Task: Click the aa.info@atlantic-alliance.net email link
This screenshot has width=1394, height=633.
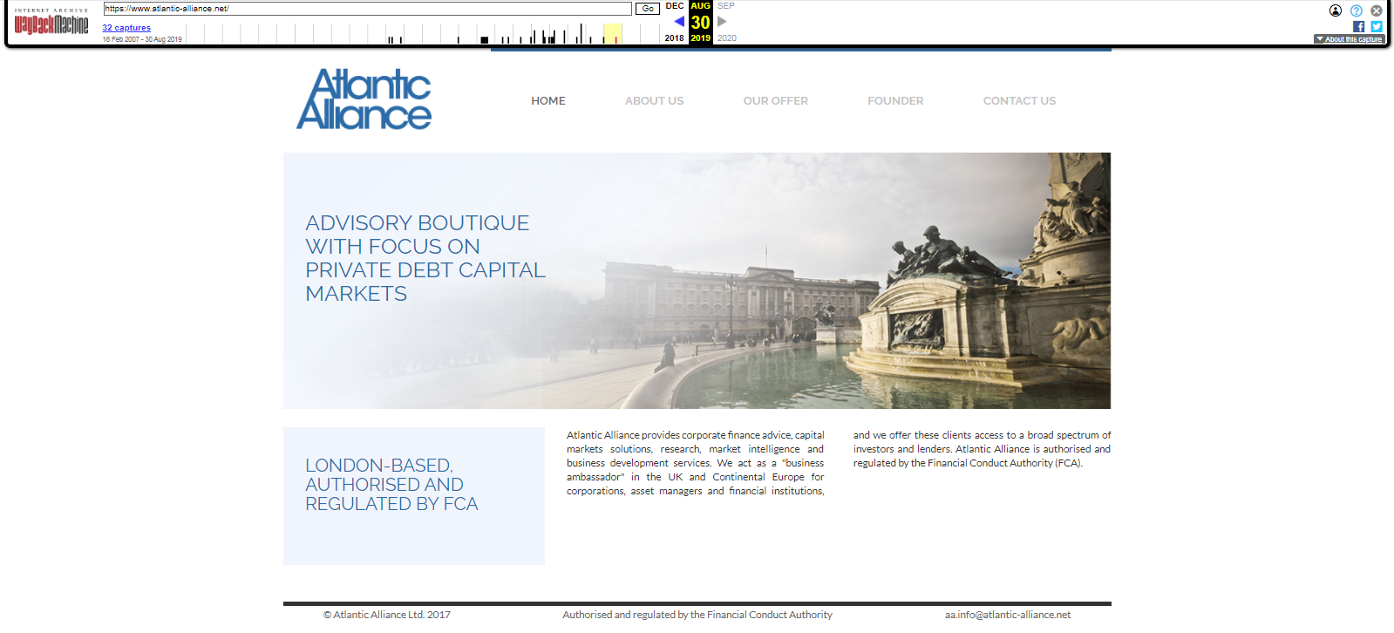Action: click(x=1007, y=615)
